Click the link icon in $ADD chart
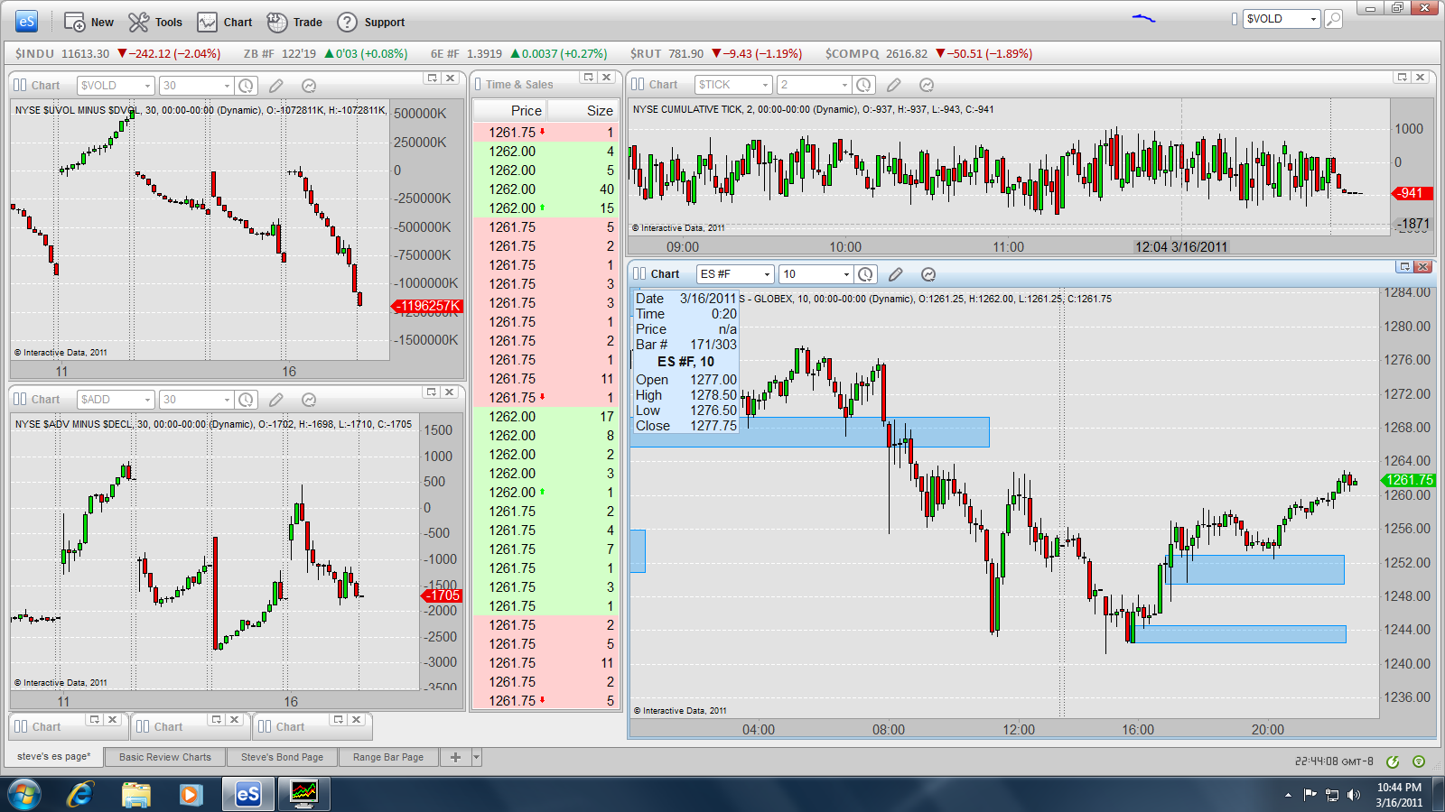The height and width of the screenshot is (812, 1445). (21, 400)
